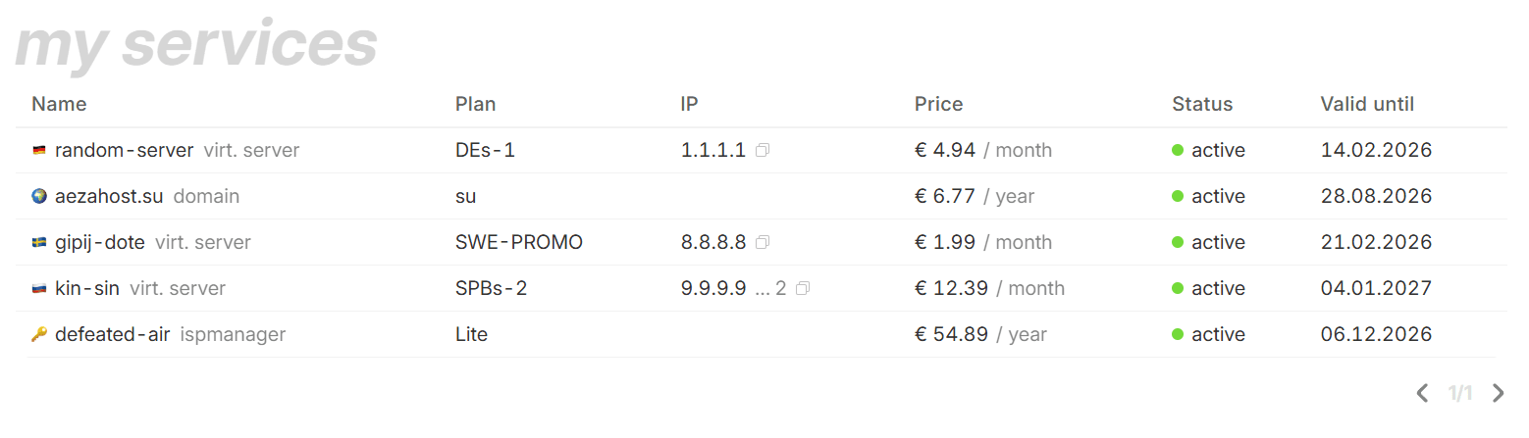This screenshot has width=1529, height=438.
Task: Copy the 9.9.9.9 IP address
Action: (x=803, y=289)
